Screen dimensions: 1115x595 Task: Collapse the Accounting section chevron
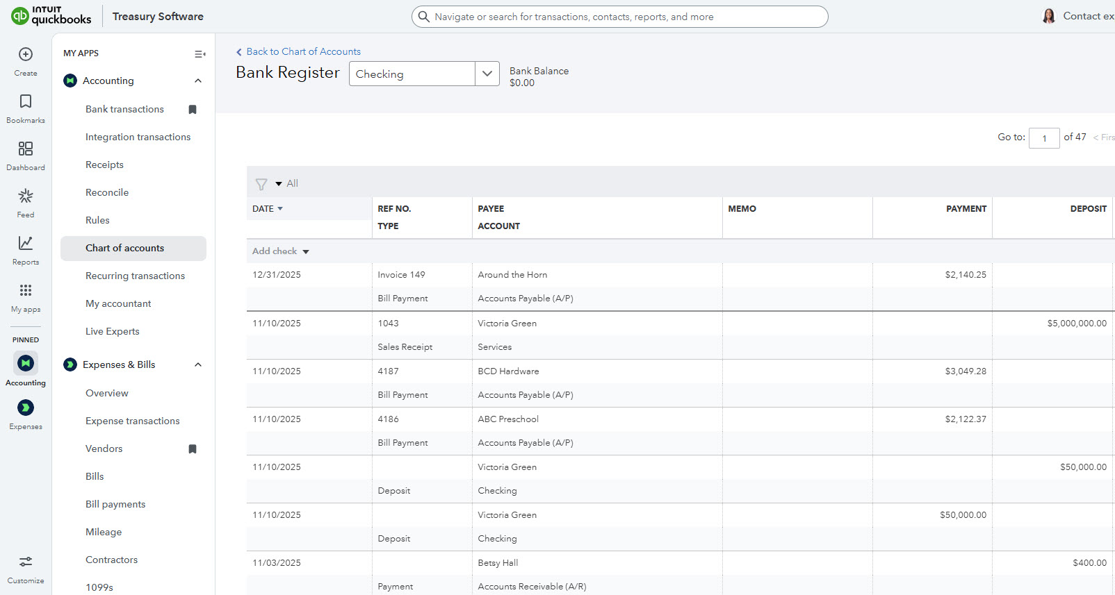[198, 81]
